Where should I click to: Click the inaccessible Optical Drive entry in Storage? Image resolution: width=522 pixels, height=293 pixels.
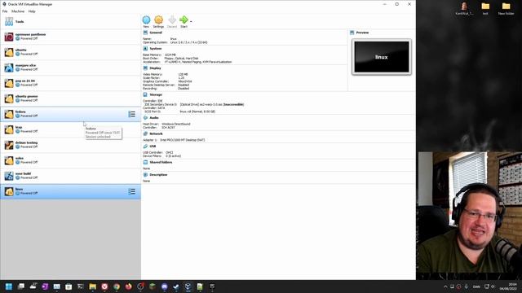(212, 105)
